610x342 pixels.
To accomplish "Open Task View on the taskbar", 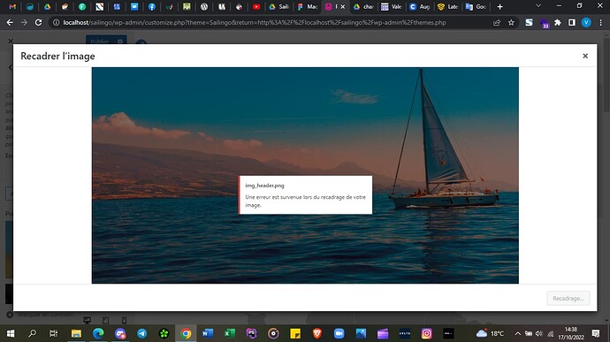I will pyautogui.click(x=54, y=333).
